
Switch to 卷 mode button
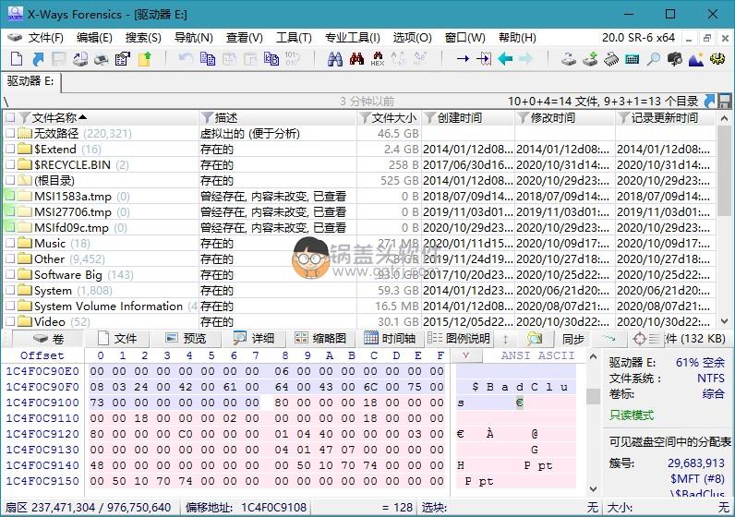pyautogui.click(x=48, y=339)
